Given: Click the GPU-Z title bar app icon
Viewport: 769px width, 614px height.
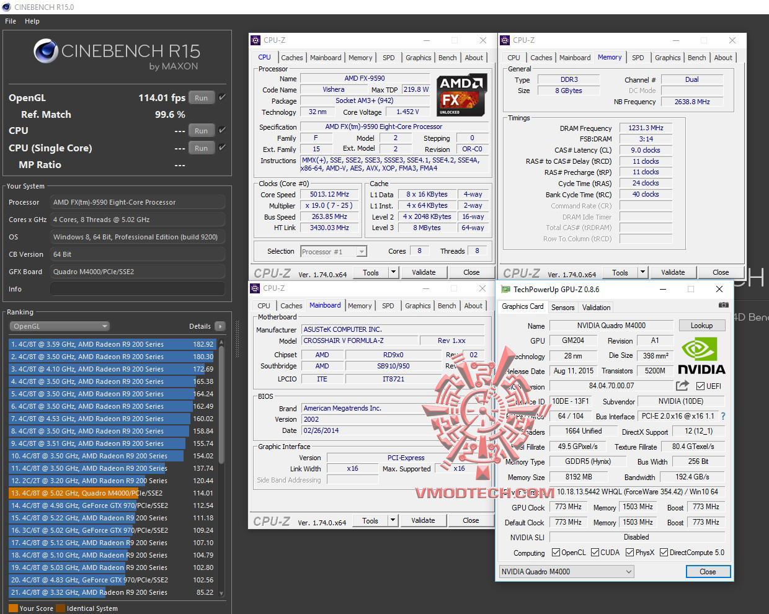Looking at the screenshot, I should click(x=505, y=289).
